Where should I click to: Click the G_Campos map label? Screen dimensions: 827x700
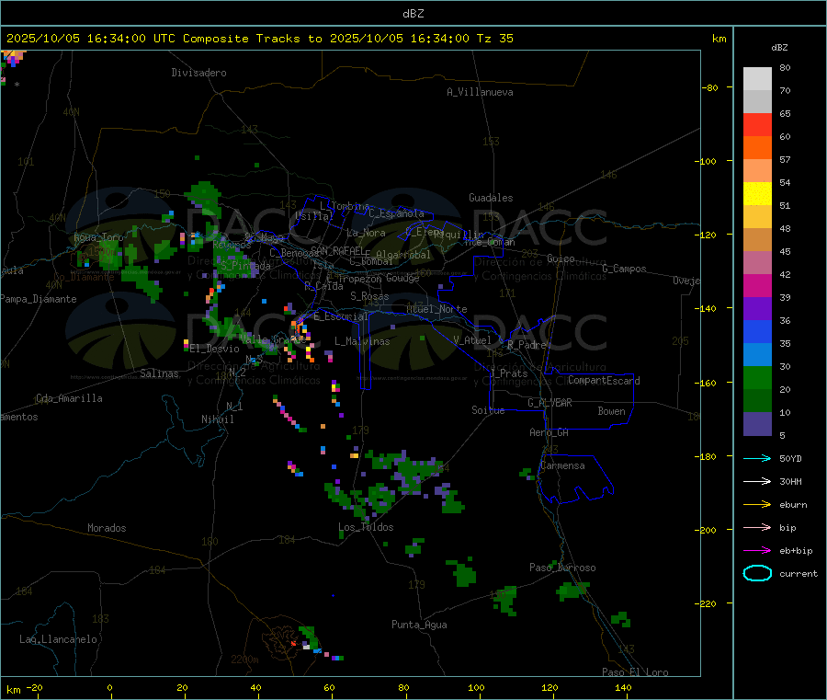[x=625, y=269]
